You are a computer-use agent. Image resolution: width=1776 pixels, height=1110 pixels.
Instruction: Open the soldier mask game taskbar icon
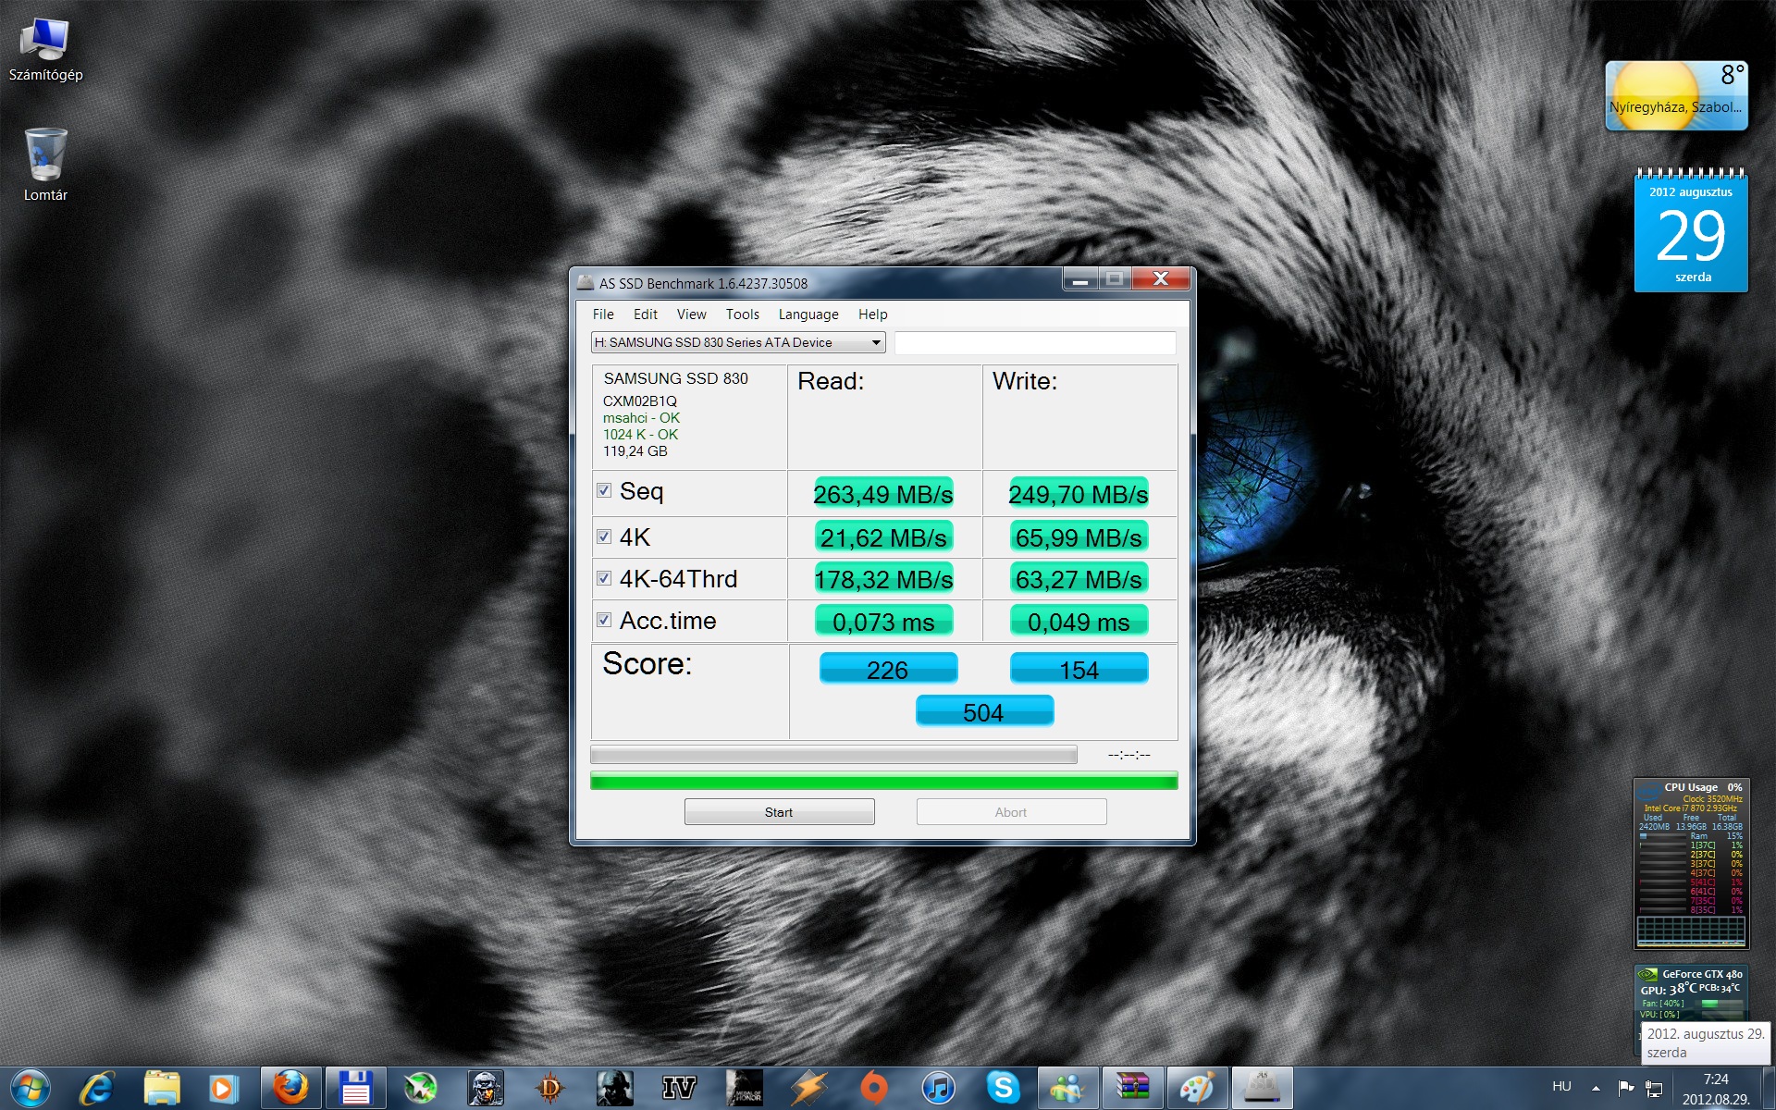[486, 1088]
